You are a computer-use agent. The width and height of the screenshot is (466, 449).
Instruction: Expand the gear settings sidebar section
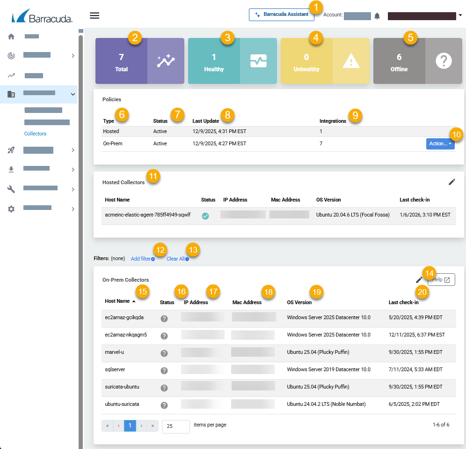[x=73, y=209]
